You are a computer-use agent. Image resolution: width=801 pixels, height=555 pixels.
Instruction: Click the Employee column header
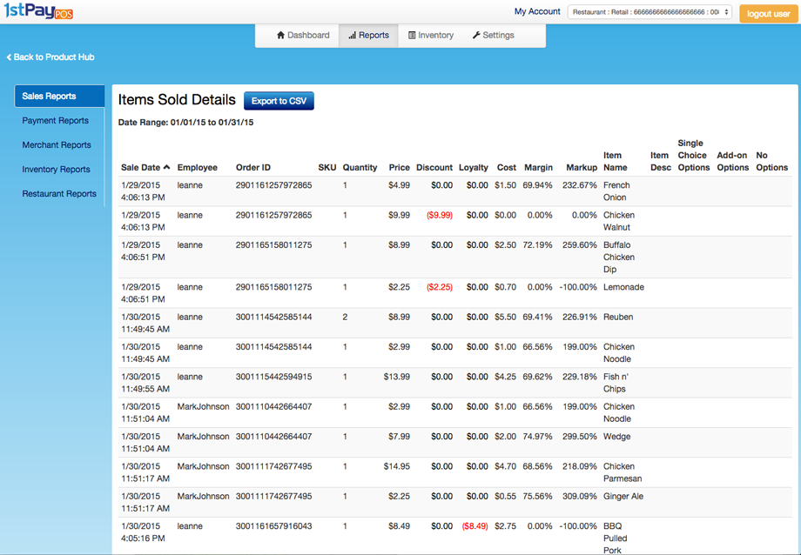(197, 168)
